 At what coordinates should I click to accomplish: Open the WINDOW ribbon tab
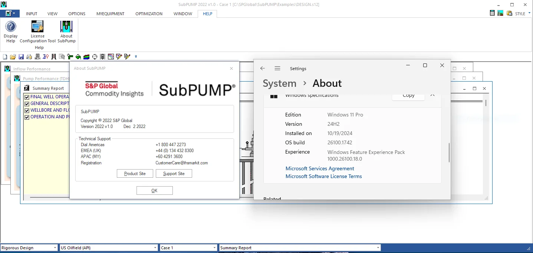[183, 14]
